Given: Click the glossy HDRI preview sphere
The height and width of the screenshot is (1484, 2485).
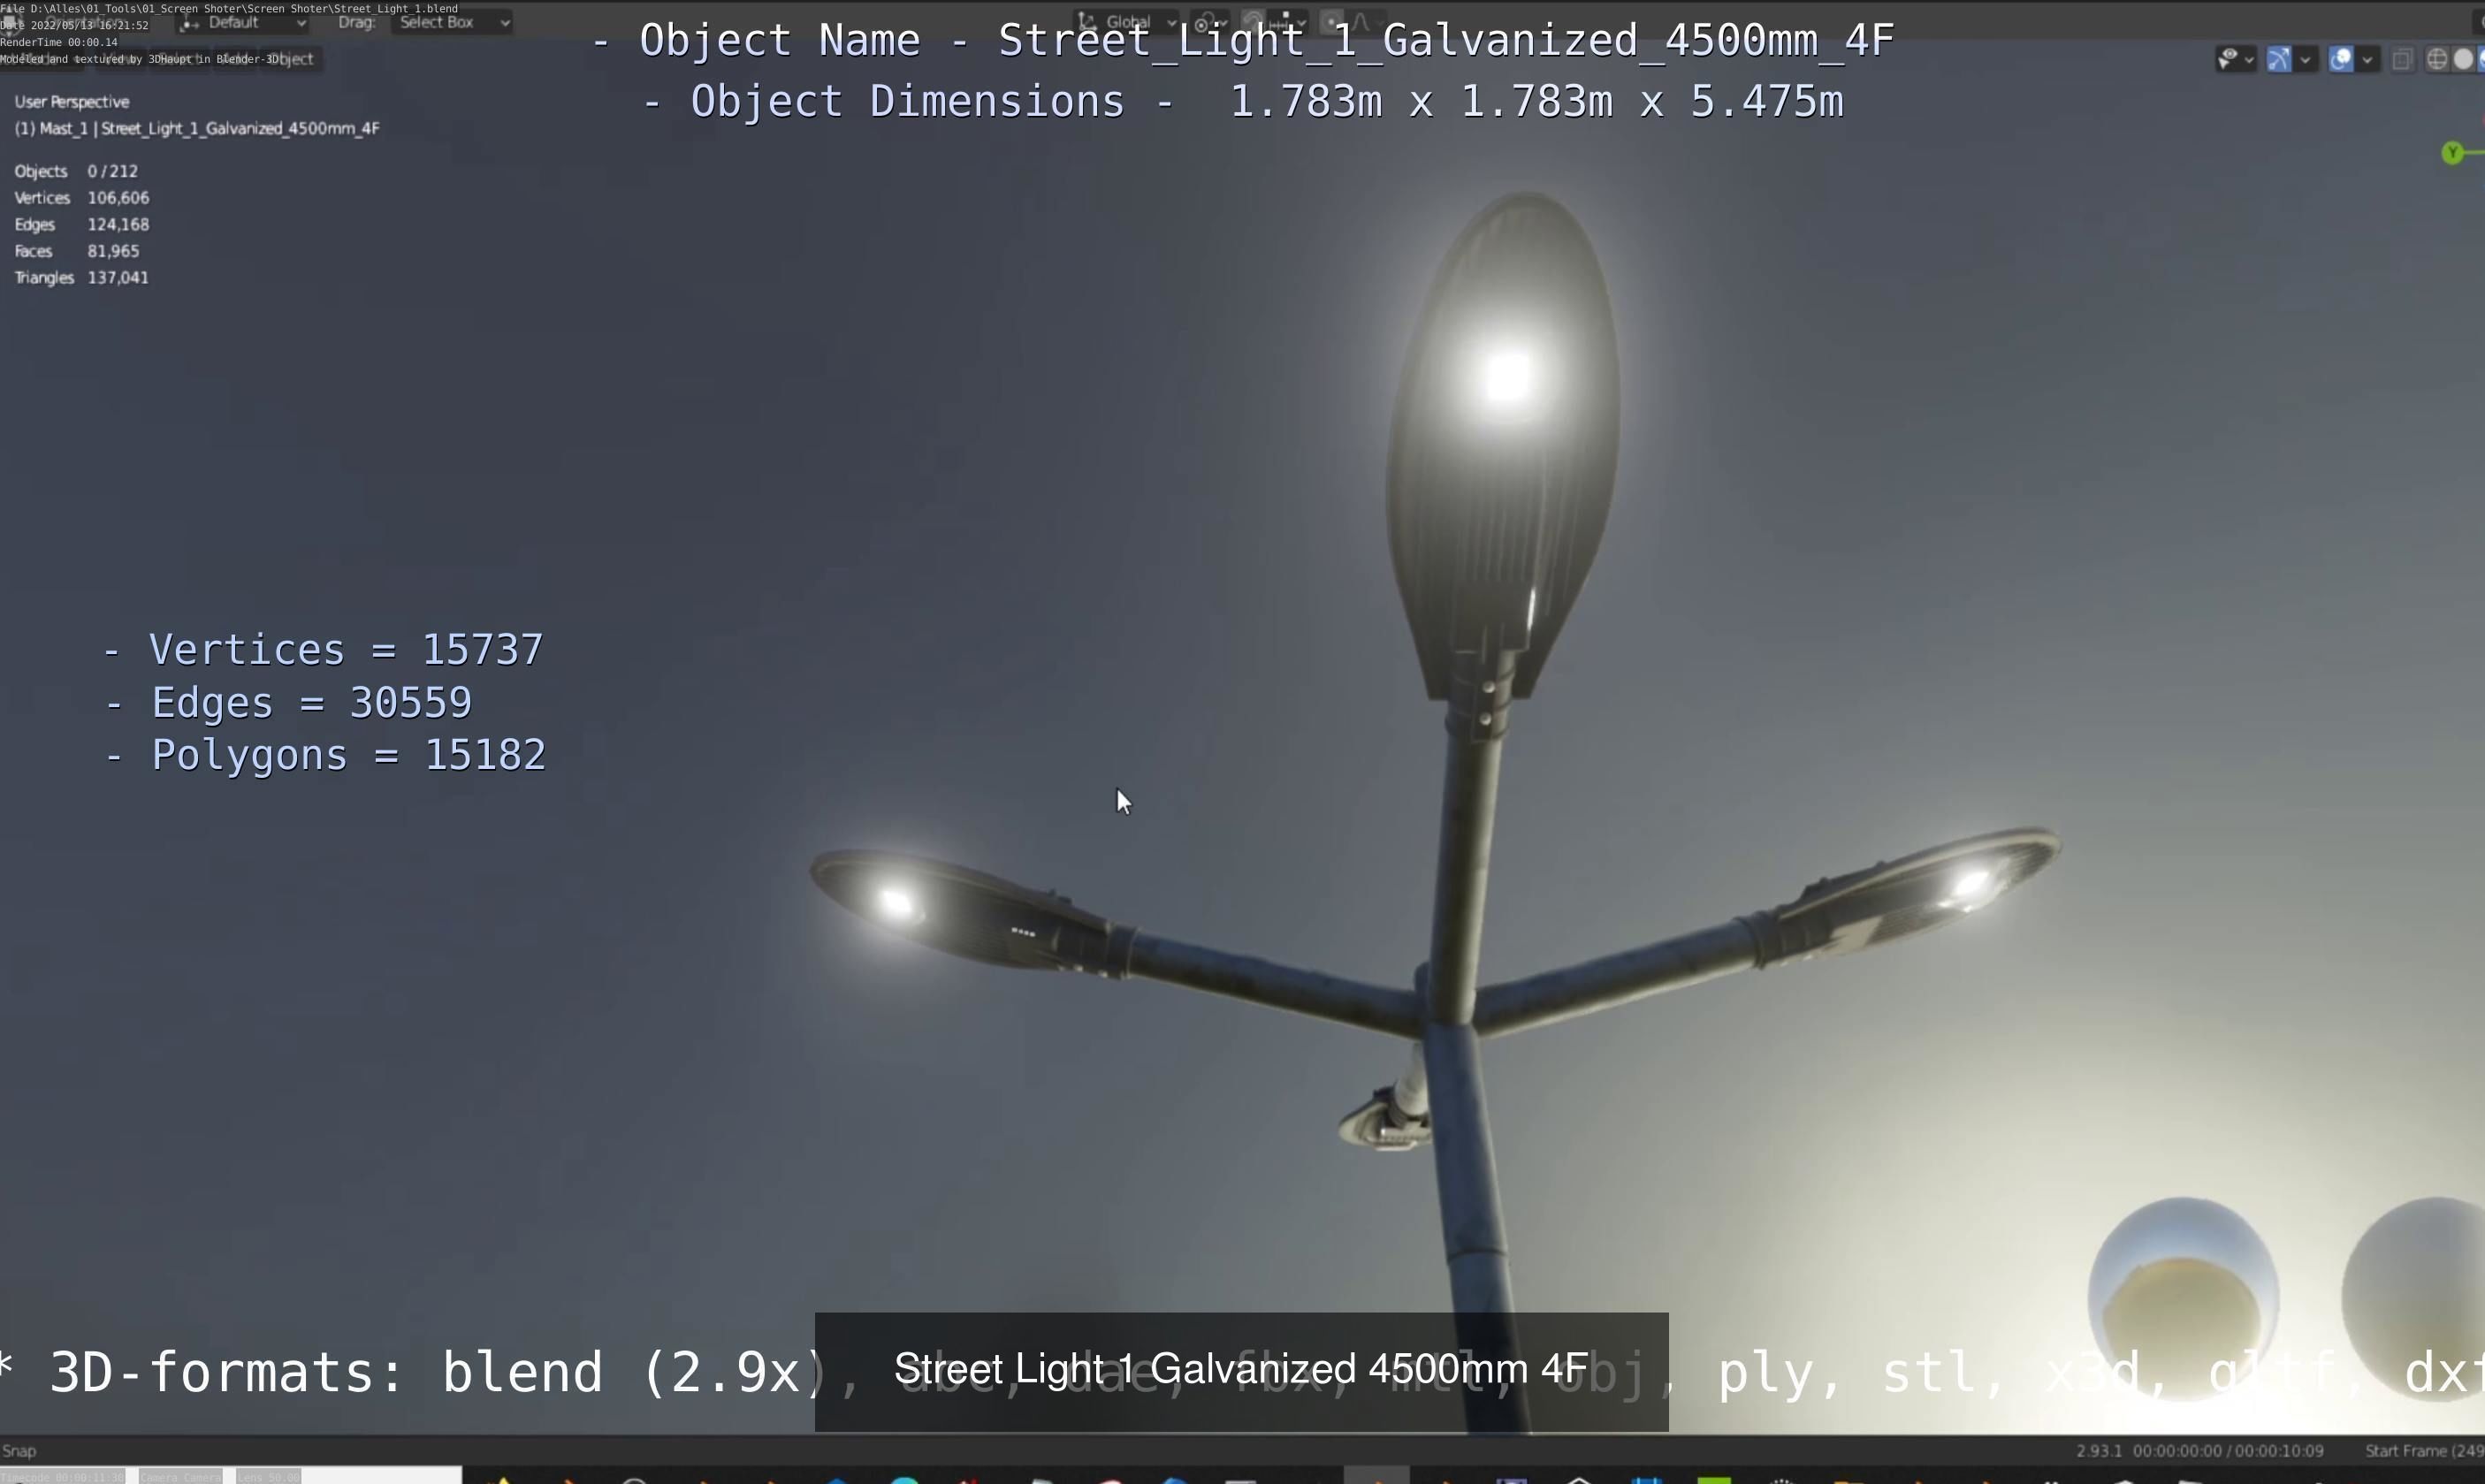Looking at the screenshot, I should pyautogui.click(x=2183, y=1300).
